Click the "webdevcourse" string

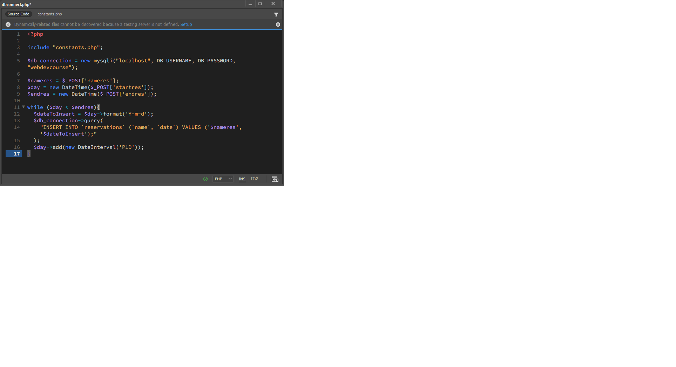[49, 67]
